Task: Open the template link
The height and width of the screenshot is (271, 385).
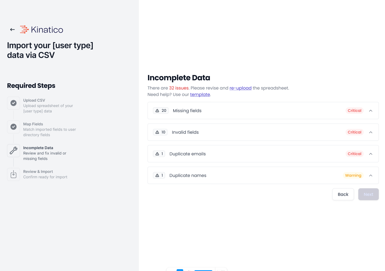Action: click(x=200, y=95)
